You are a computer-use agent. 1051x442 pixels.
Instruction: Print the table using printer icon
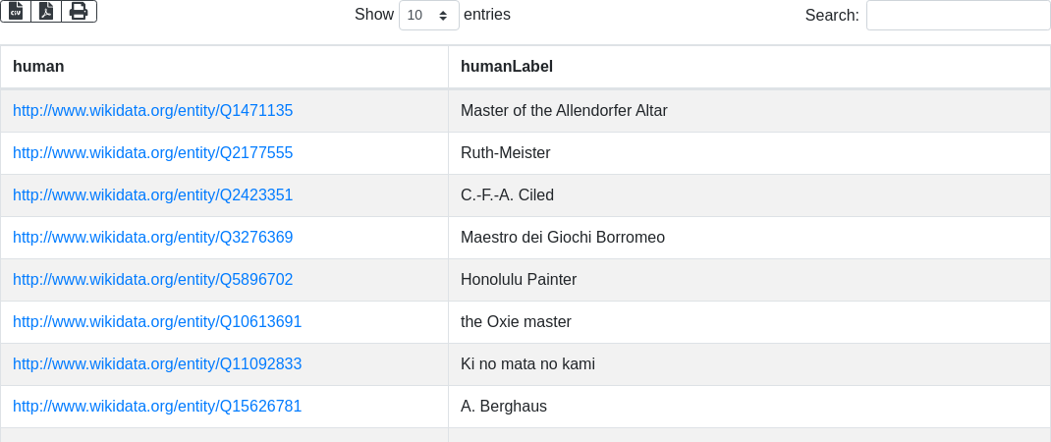79,11
